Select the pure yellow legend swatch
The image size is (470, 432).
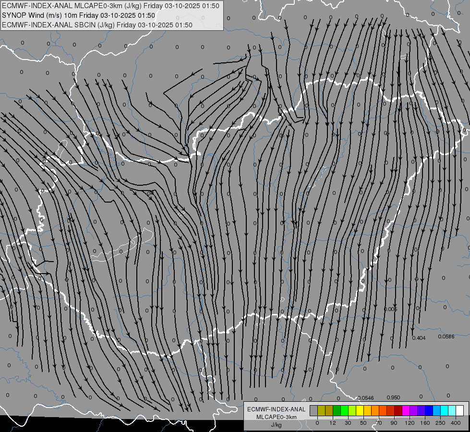point(360,410)
